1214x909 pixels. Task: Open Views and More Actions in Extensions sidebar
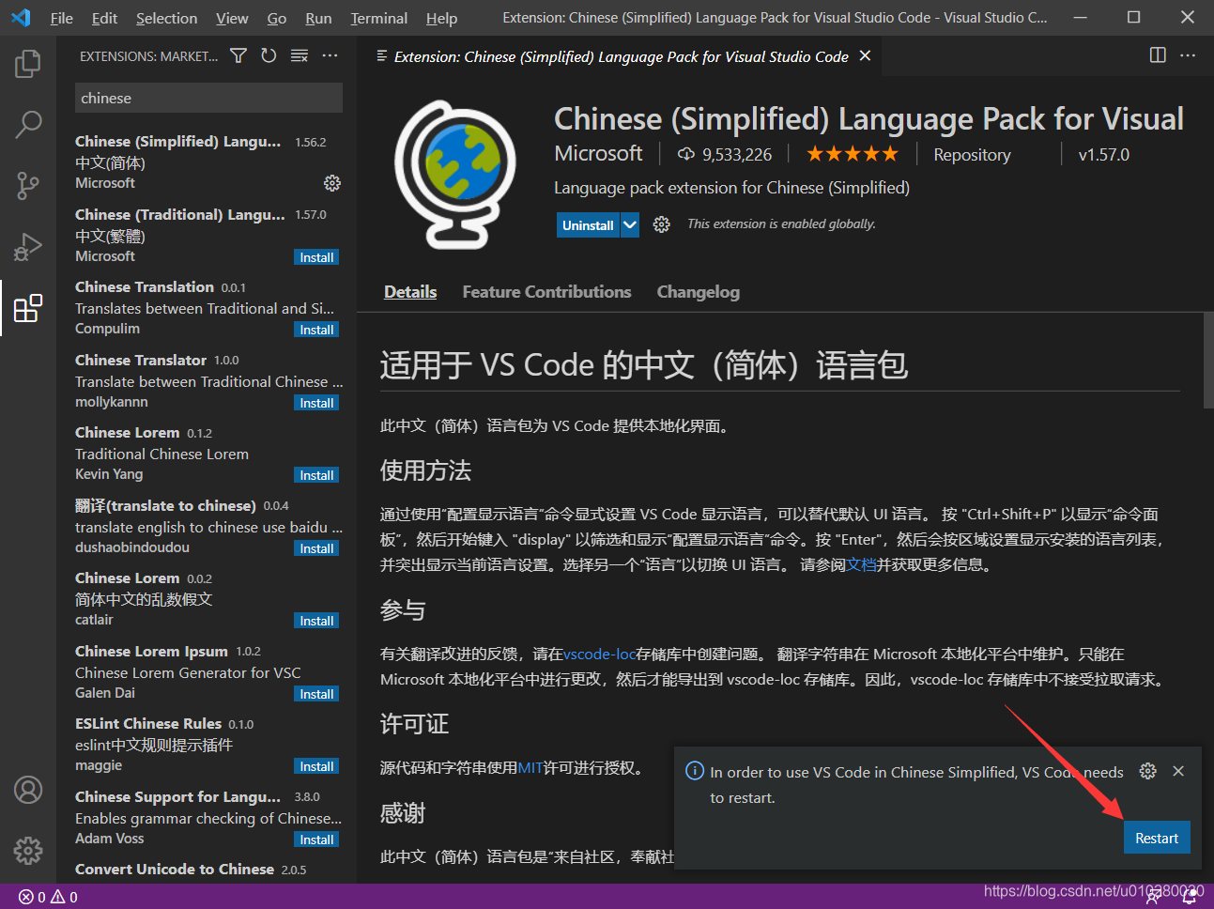coord(330,56)
